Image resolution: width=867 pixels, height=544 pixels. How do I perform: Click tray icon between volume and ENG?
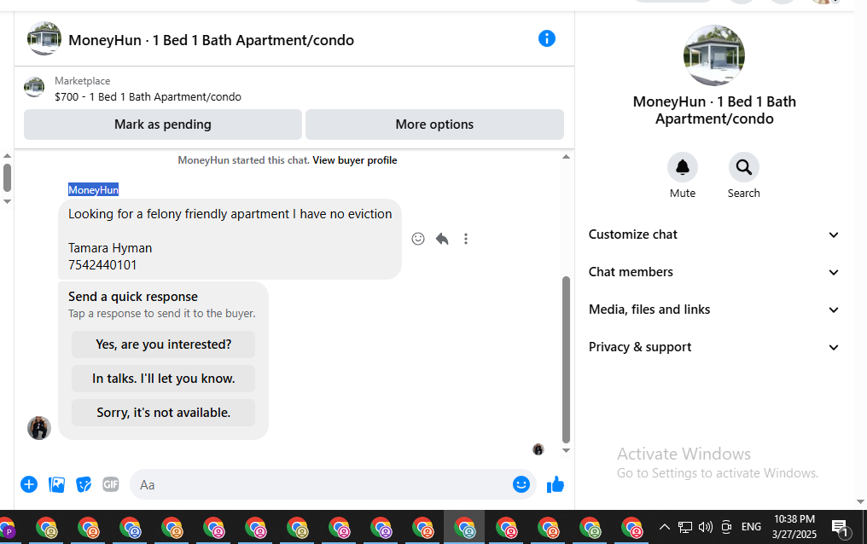726,527
